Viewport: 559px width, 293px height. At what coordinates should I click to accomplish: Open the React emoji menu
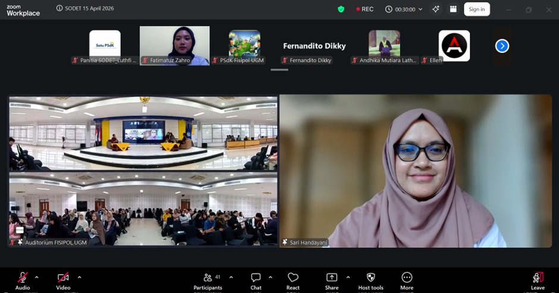(293, 279)
